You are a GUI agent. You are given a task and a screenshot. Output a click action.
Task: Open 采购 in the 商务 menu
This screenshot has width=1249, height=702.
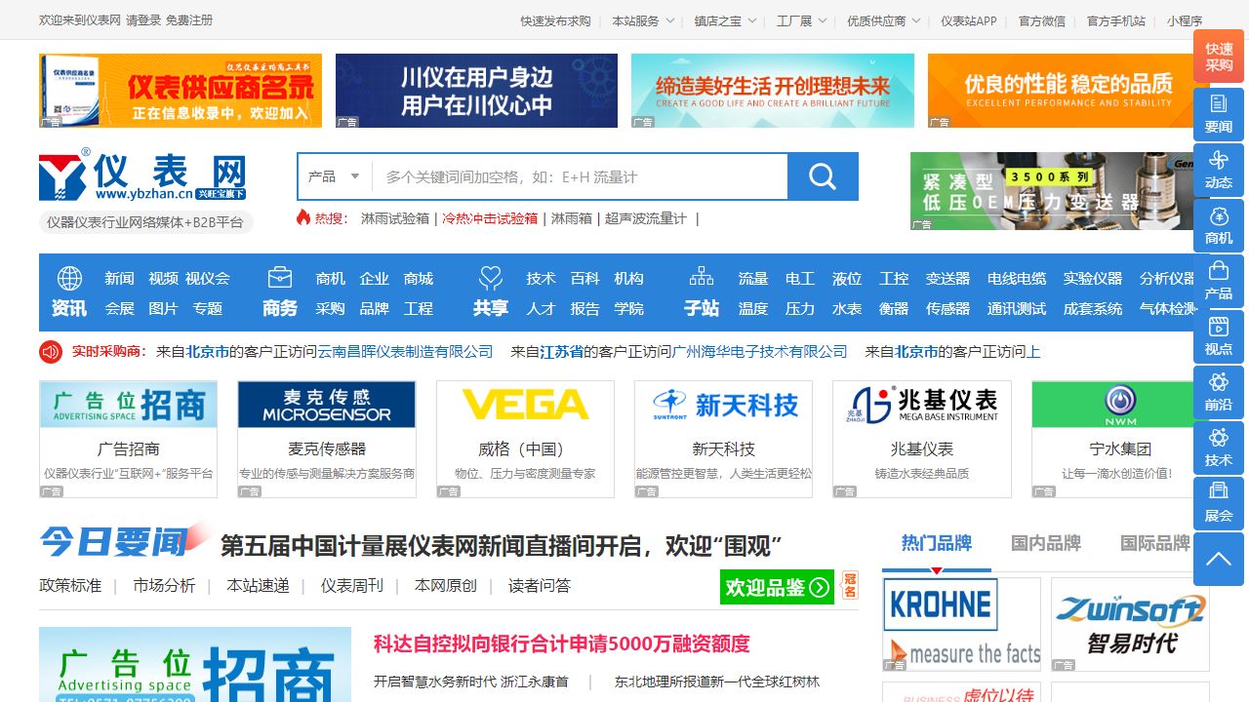point(330,308)
